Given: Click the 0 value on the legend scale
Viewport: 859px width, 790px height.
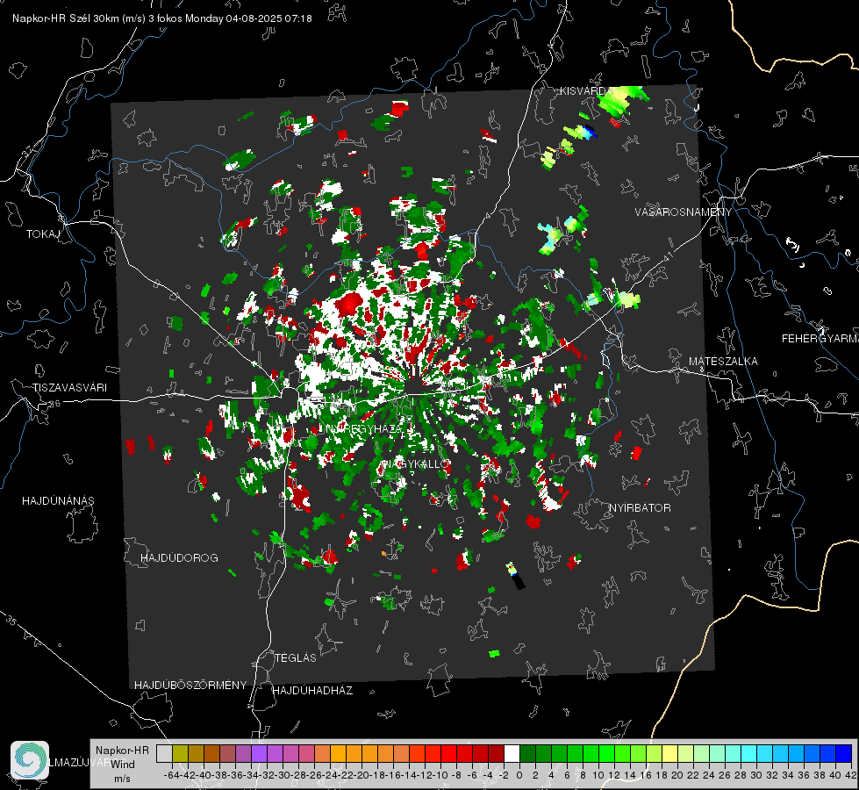Looking at the screenshot, I should (x=519, y=775).
